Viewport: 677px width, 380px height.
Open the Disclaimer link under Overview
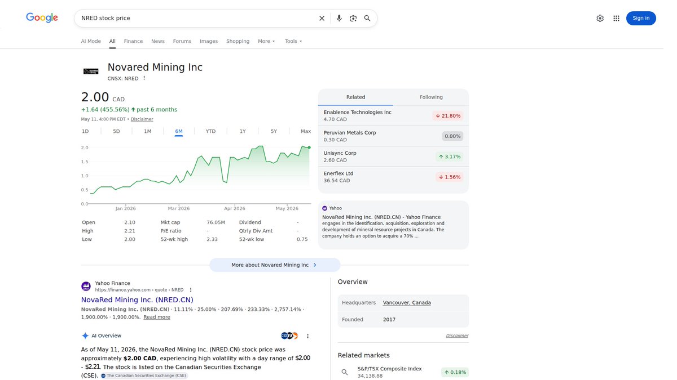[457, 336]
